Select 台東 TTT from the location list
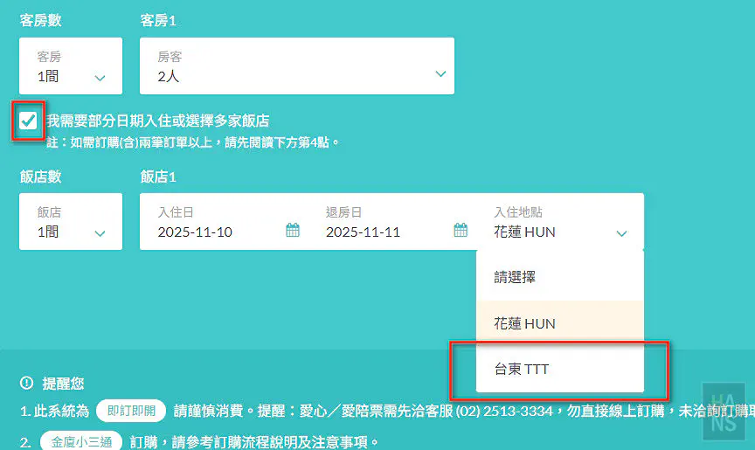The width and height of the screenshot is (755, 450). point(522,370)
